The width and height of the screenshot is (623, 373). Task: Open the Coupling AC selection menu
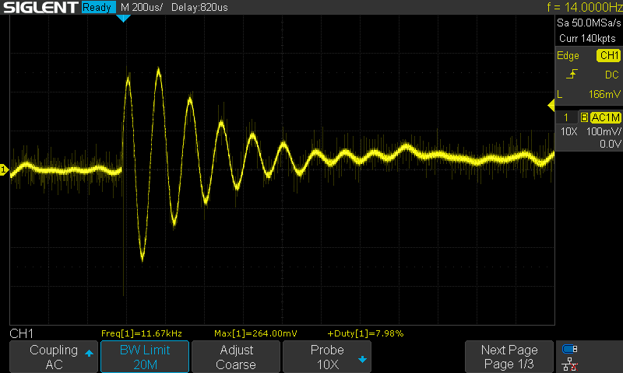point(54,357)
